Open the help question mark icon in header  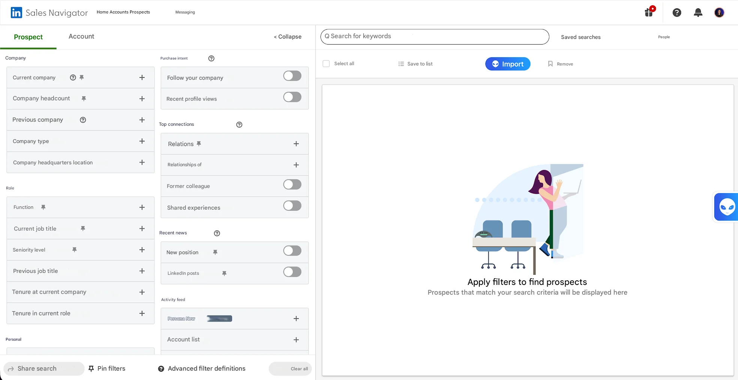click(677, 13)
